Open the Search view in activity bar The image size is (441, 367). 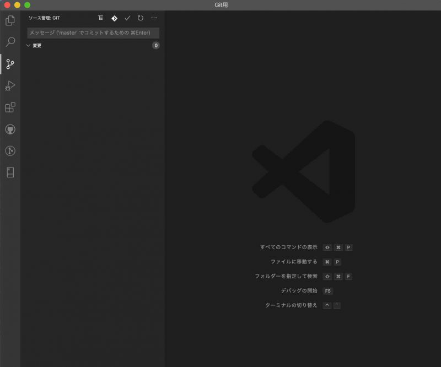point(10,42)
